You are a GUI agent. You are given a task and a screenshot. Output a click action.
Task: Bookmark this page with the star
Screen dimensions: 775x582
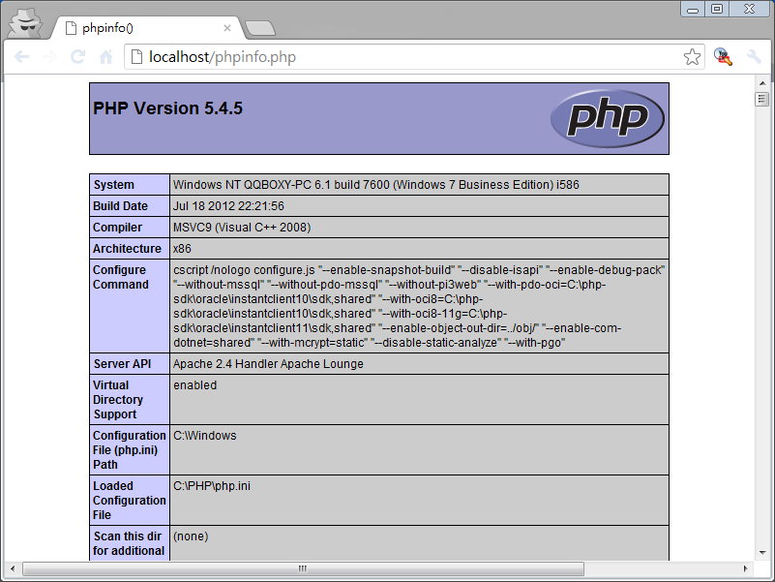tap(692, 57)
